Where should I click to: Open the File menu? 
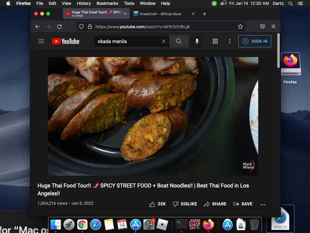point(40,3)
